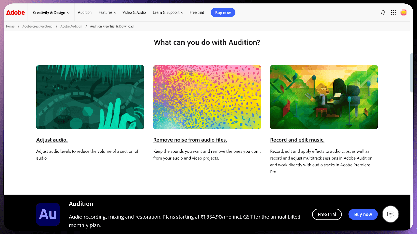The width and height of the screenshot is (417, 234).
Task: Expand the Creativity & Design menu
Action: (x=51, y=12)
